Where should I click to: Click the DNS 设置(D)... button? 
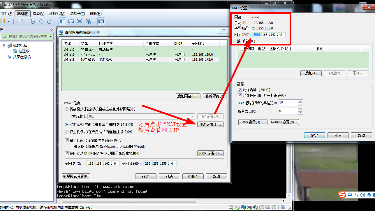coord(253,122)
